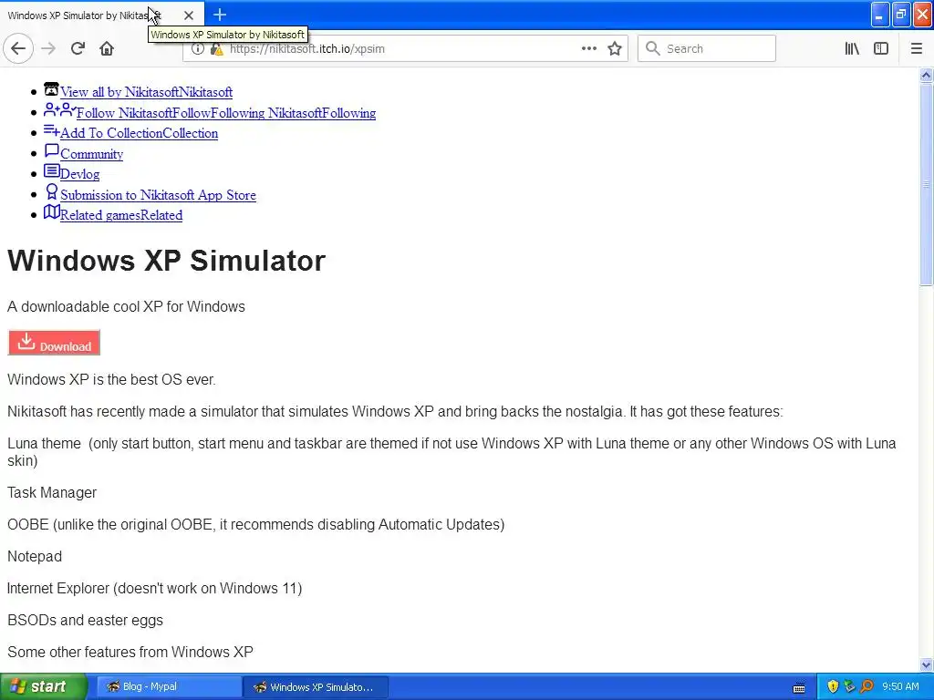Open the Library icon in toolbar

coord(852,48)
